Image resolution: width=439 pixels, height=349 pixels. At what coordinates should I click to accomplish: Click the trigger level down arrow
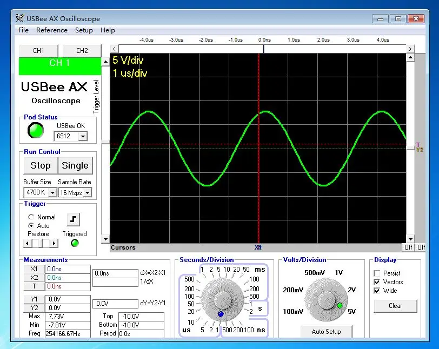[105, 239]
